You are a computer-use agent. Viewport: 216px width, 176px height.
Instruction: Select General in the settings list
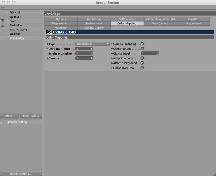[15, 12]
